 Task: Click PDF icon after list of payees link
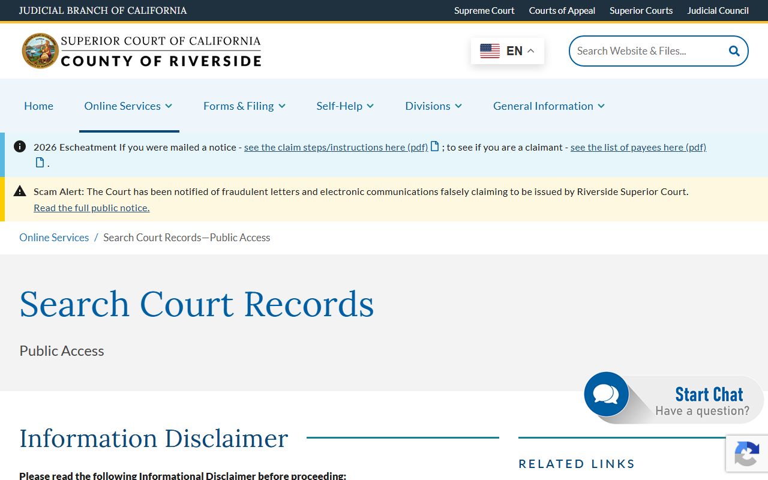click(40, 163)
